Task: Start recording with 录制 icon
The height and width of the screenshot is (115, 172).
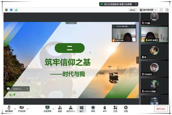Action: pyautogui.click(x=93, y=109)
